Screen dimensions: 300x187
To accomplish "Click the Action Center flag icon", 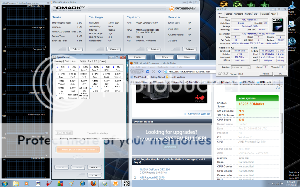I will 282,183.
